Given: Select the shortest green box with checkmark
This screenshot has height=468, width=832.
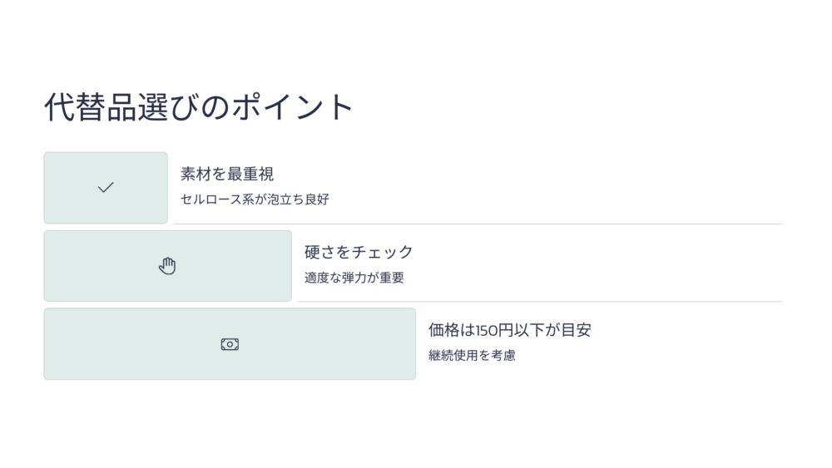Looking at the screenshot, I should (106, 188).
